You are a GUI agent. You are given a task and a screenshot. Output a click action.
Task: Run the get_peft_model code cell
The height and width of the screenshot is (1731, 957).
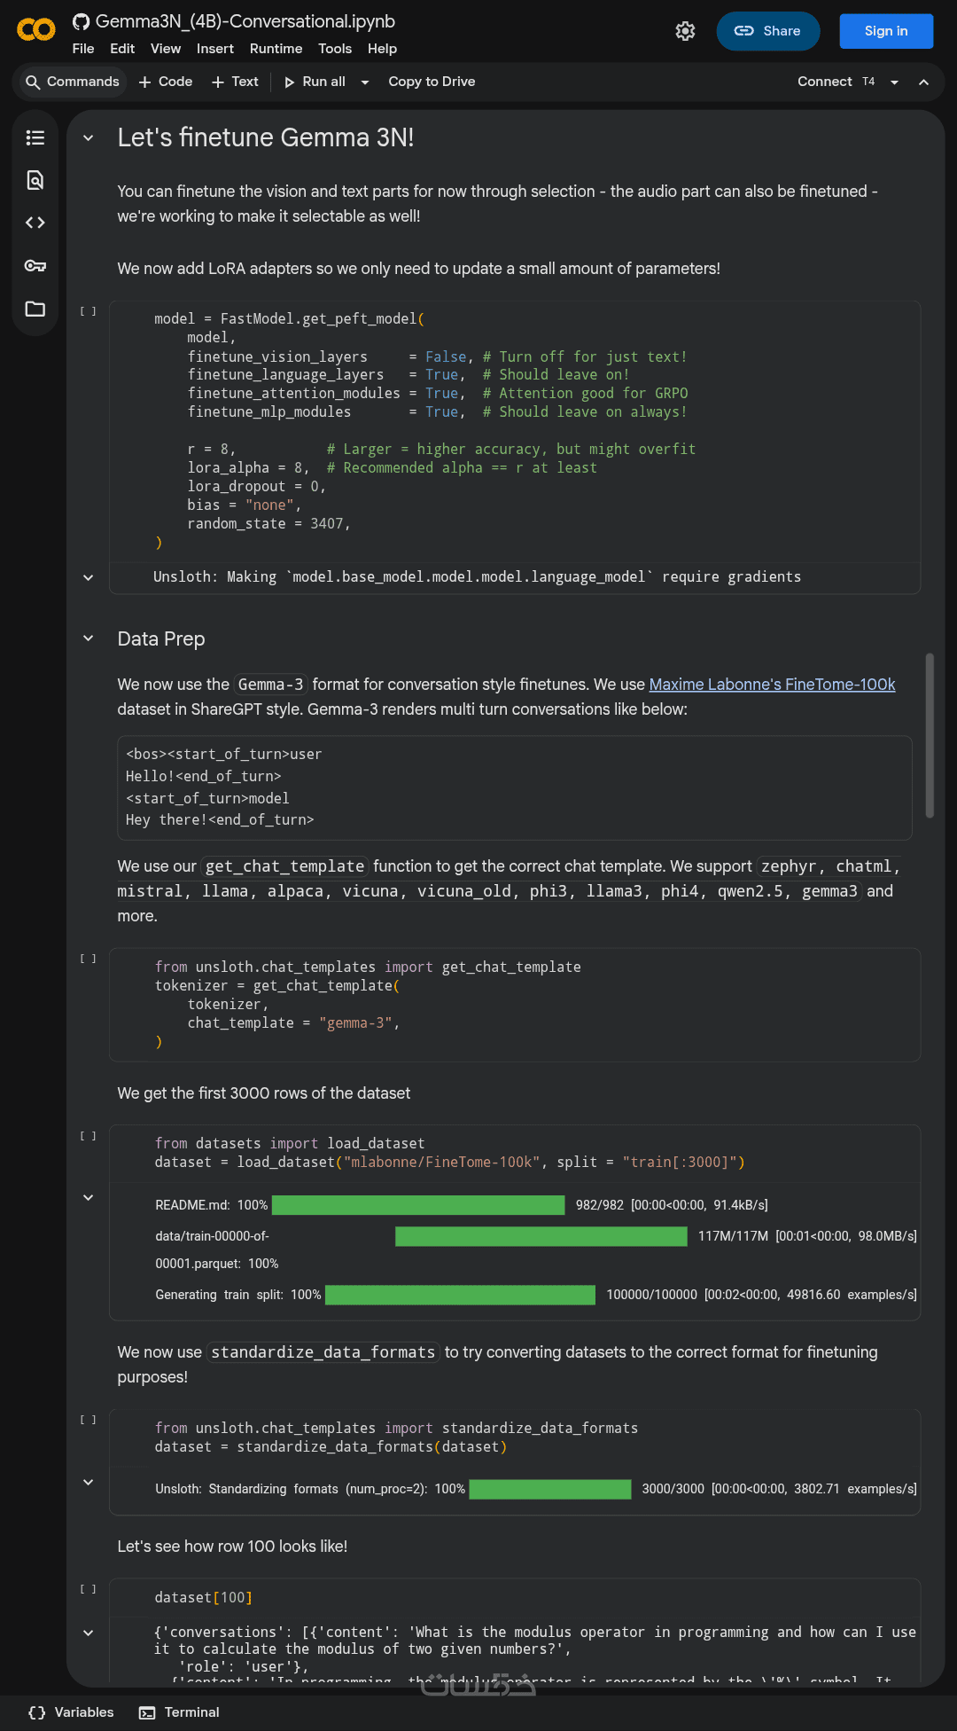[x=89, y=311]
